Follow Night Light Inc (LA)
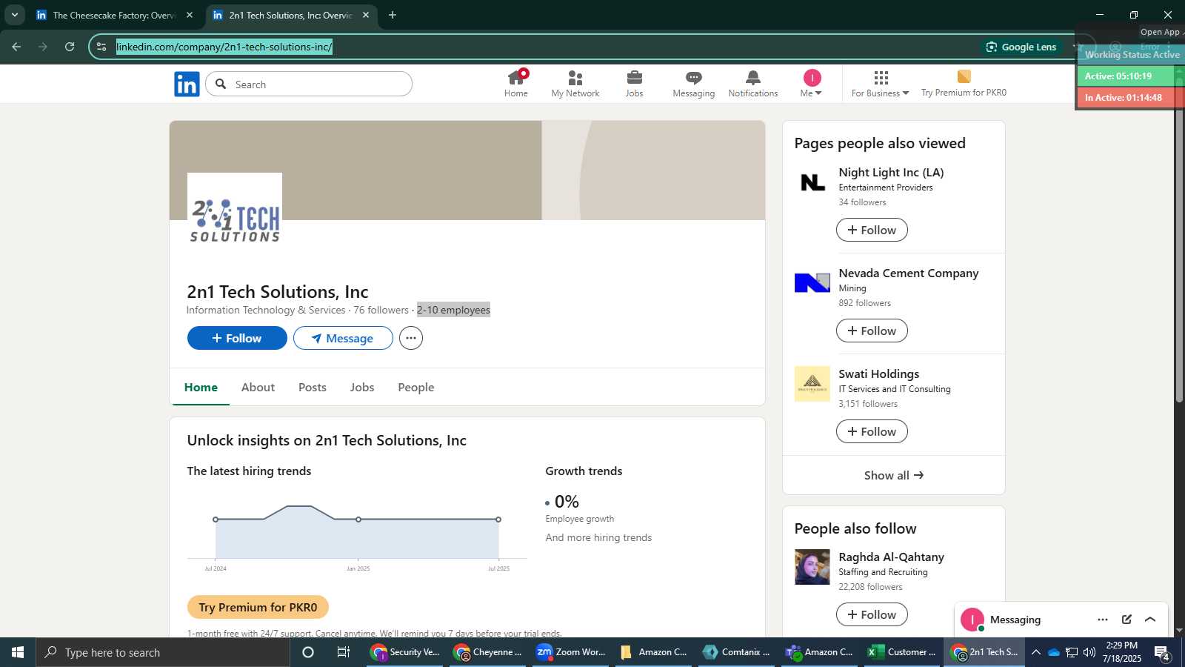Screen dimensions: 1185x667 (872, 230)
